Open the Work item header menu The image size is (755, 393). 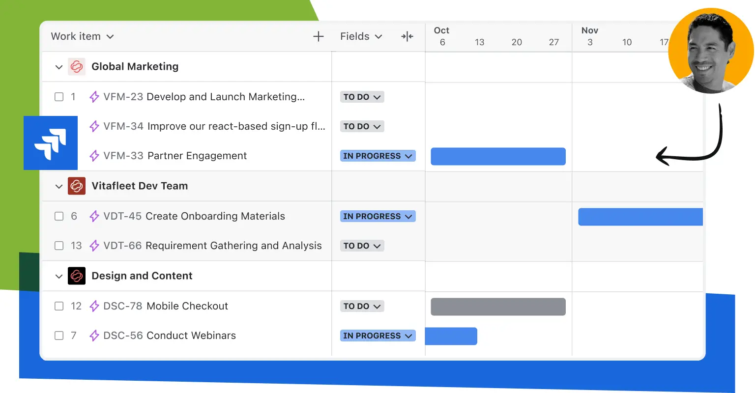(x=82, y=36)
